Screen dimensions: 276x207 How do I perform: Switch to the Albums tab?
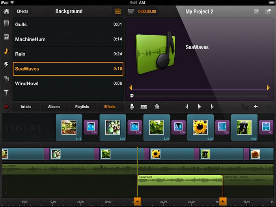click(x=54, y=107)
